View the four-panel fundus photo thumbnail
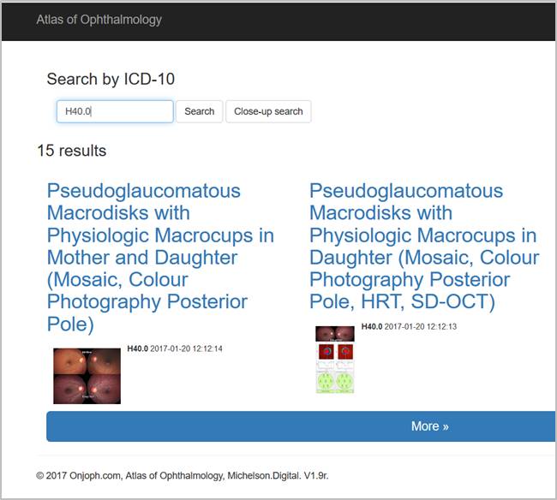Image resolution: width=557 pixels, height=500 pixels. (87, 375)
